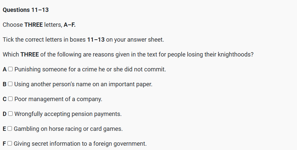Viewport: 297px width, 150px height.
Task: Tick the checkbox for option A
Action: pyautogui.click(x=11, y=69)
